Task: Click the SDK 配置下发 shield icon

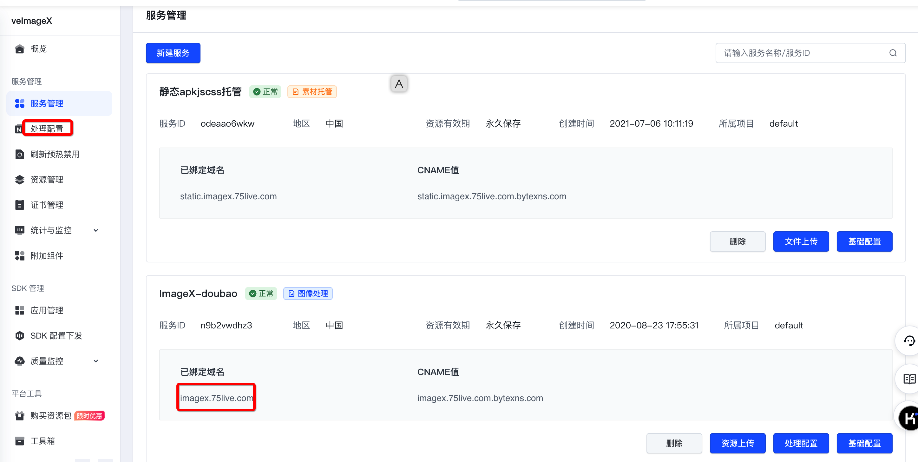Action: pyautogui.click(x=20, y=335)
